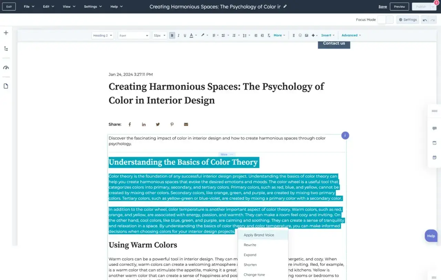The width and height of the screenshot is (441, 280).
Task: Toggle italic formatting in the toolbar
Action: pos(178,35)
